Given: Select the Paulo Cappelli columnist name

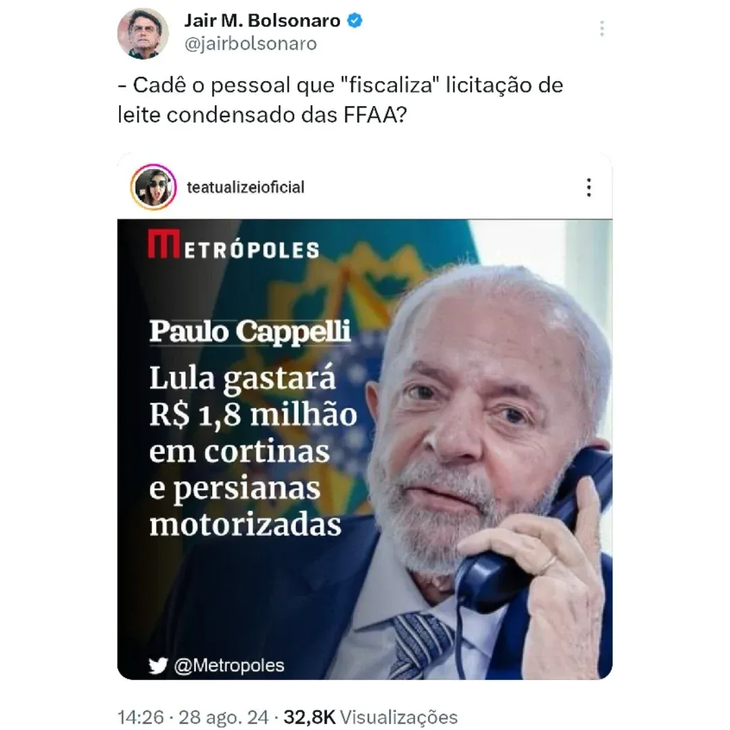Looking at the screenshot, I should coord(249,331).
